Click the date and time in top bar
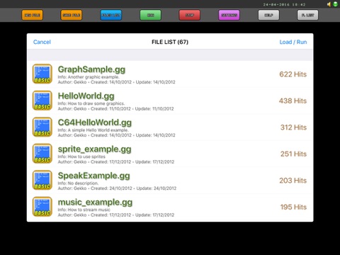340x255 pixels. coord(284,4)
